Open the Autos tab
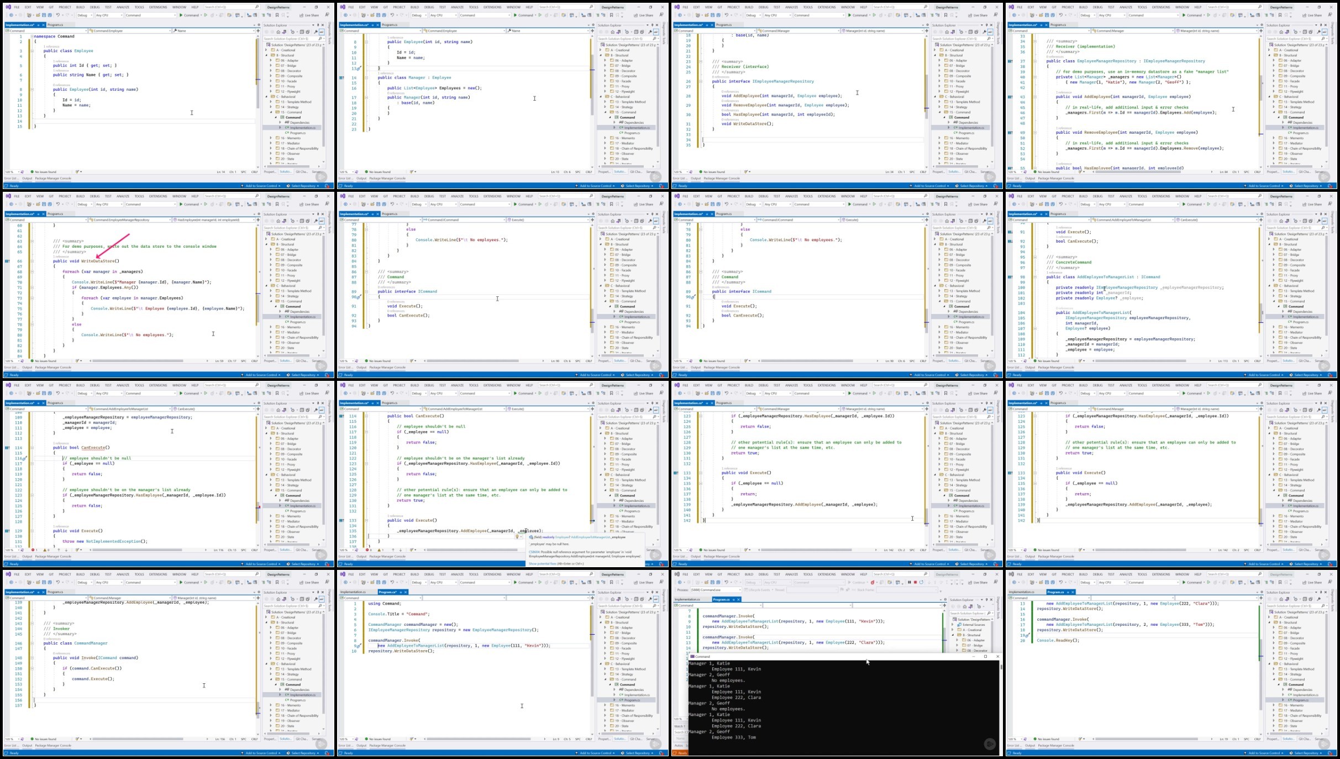Image resolution: width=1340 pixels, height=759 pixels. point(679,745)
